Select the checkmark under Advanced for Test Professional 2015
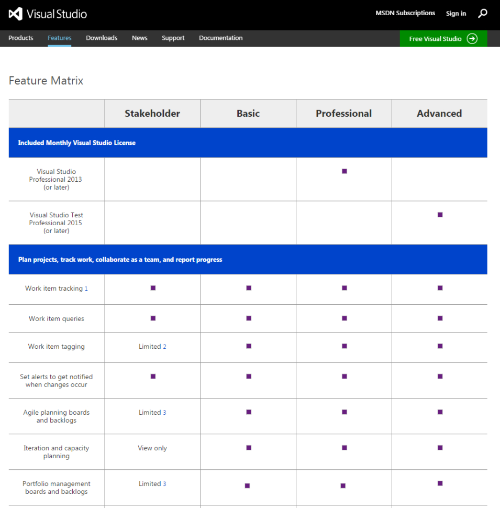Image resolution: width=500 pixels, height=508 pixels. point(440,214)
